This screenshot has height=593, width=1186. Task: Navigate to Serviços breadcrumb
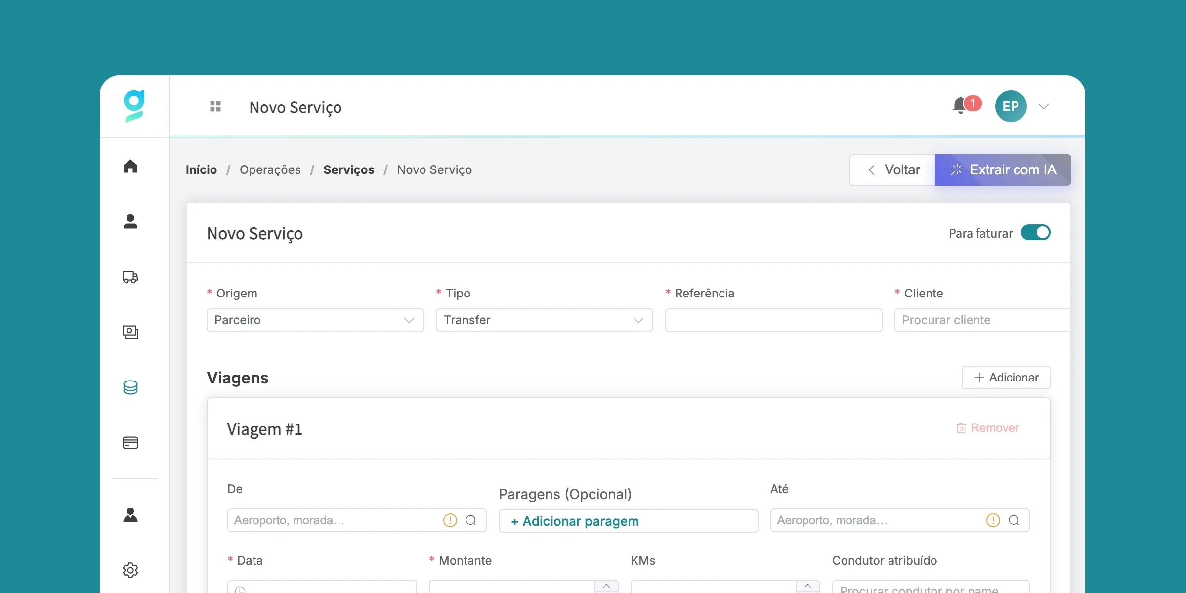pos(348,170)
